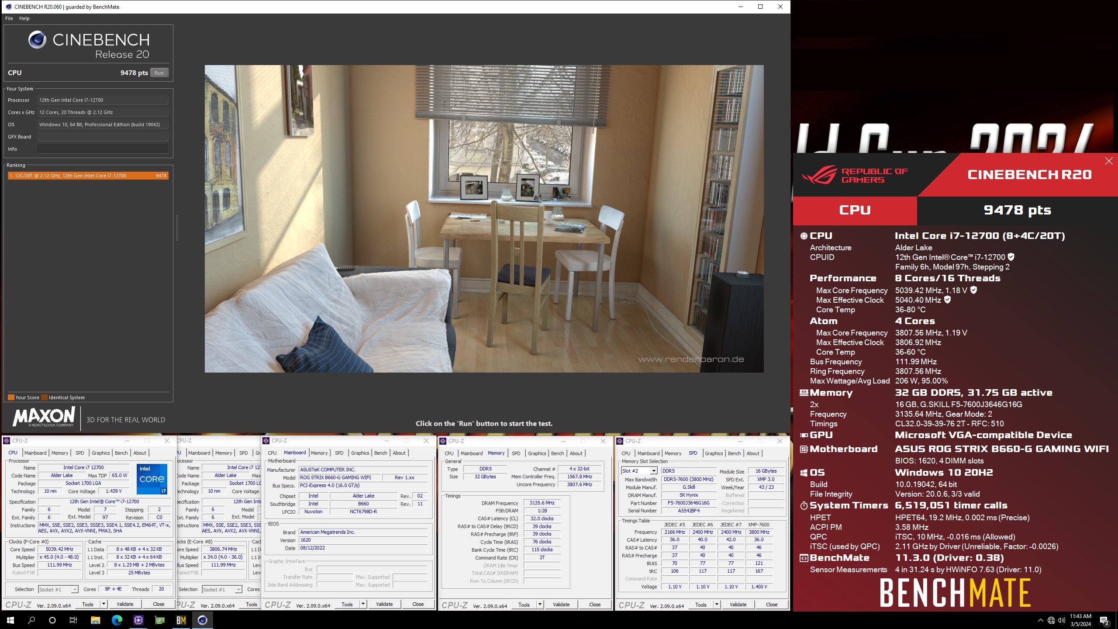Screen dimensions: 1118x629
Task: Click the RAM icon beside Memory heading
Action: point(804,393)
